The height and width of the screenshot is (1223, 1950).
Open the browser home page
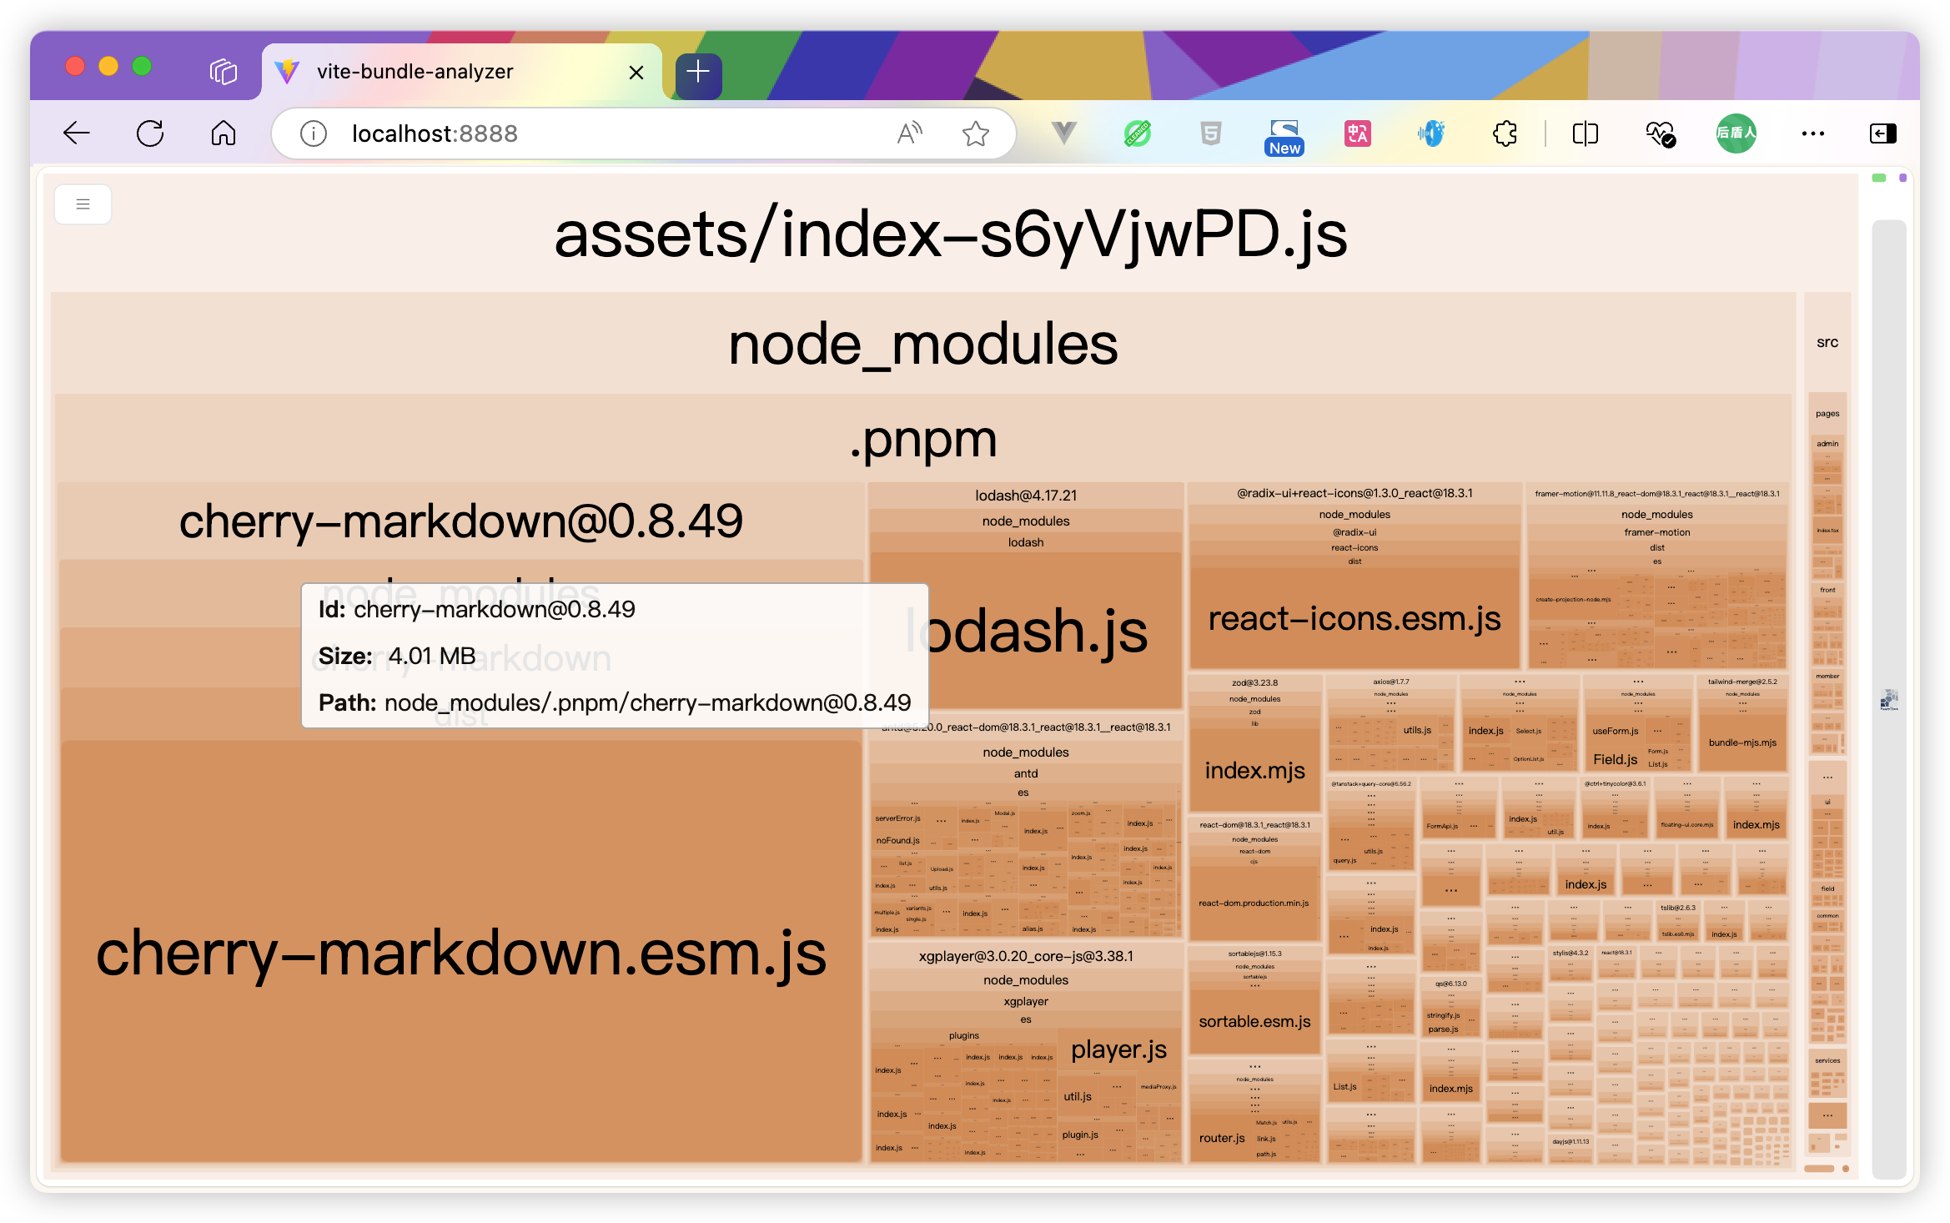tap(224, 133)
